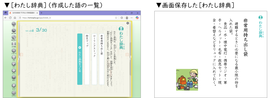Open the browser profile avatar icon

127,18
